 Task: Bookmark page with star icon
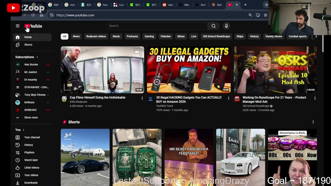coord(265,15)
